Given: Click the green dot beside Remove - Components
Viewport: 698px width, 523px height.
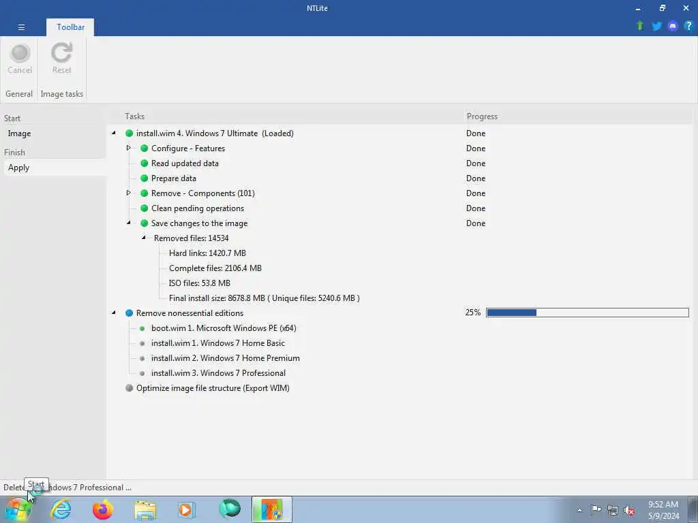Looking at the screenshot, I should tap(145, 193).
